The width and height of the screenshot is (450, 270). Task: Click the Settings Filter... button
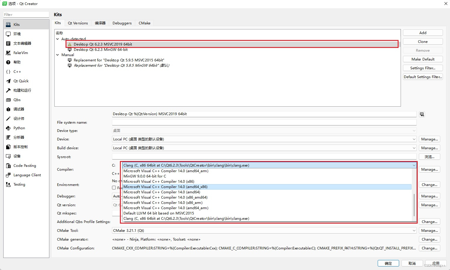[x=423, y=68]
